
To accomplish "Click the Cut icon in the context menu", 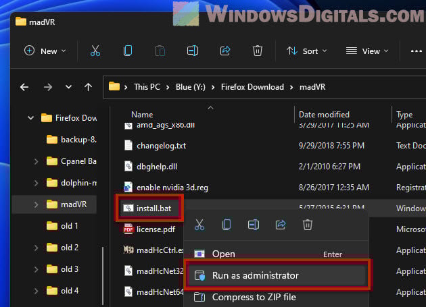I will click(x=199, y=225).
